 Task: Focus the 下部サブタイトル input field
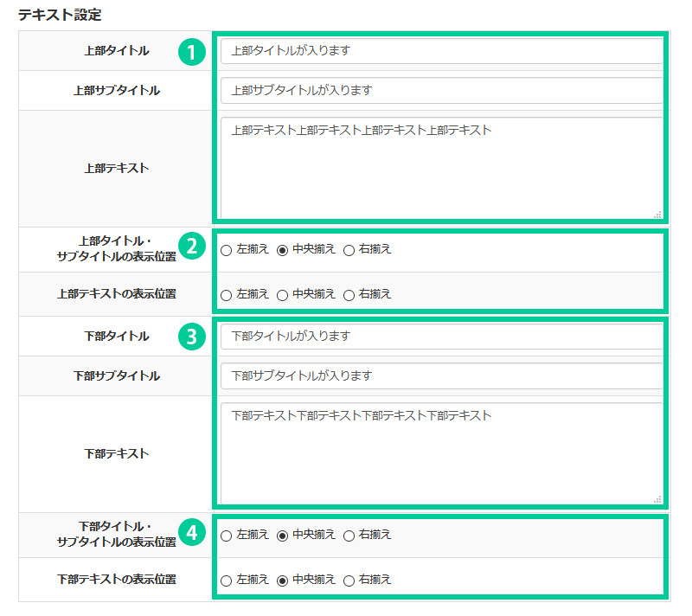point(441,376)
